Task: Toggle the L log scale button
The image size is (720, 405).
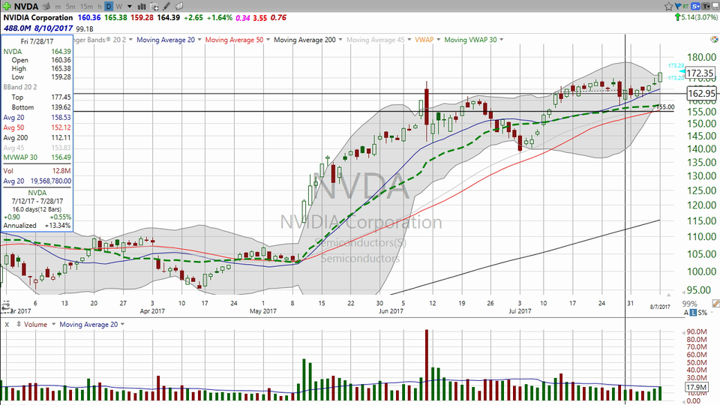Action: click(x=693, y=313)
